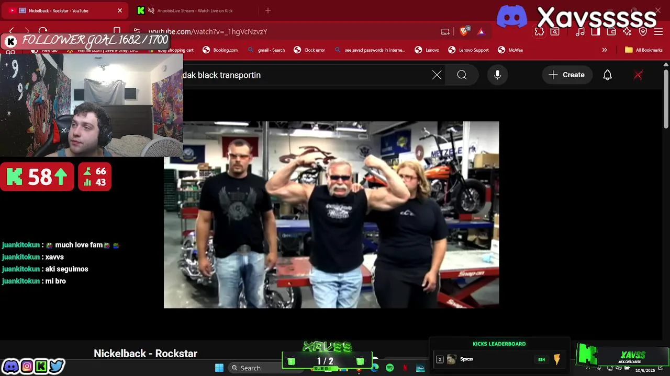This screenshot has width=670, height=376.
Task: Open the YouTube Create button
Action: coord(567,75)
